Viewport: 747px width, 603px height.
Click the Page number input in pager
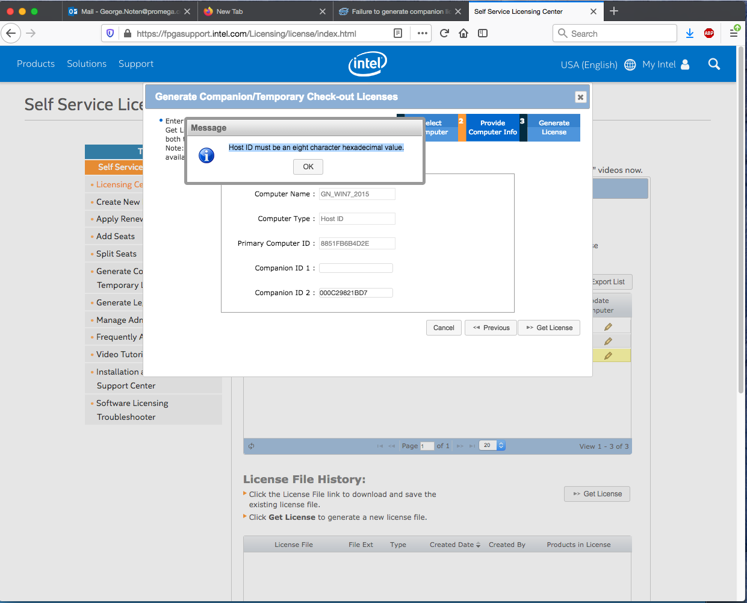[x=427, y=446]
